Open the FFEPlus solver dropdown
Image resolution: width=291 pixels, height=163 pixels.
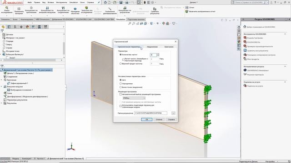tap(134, 98)
